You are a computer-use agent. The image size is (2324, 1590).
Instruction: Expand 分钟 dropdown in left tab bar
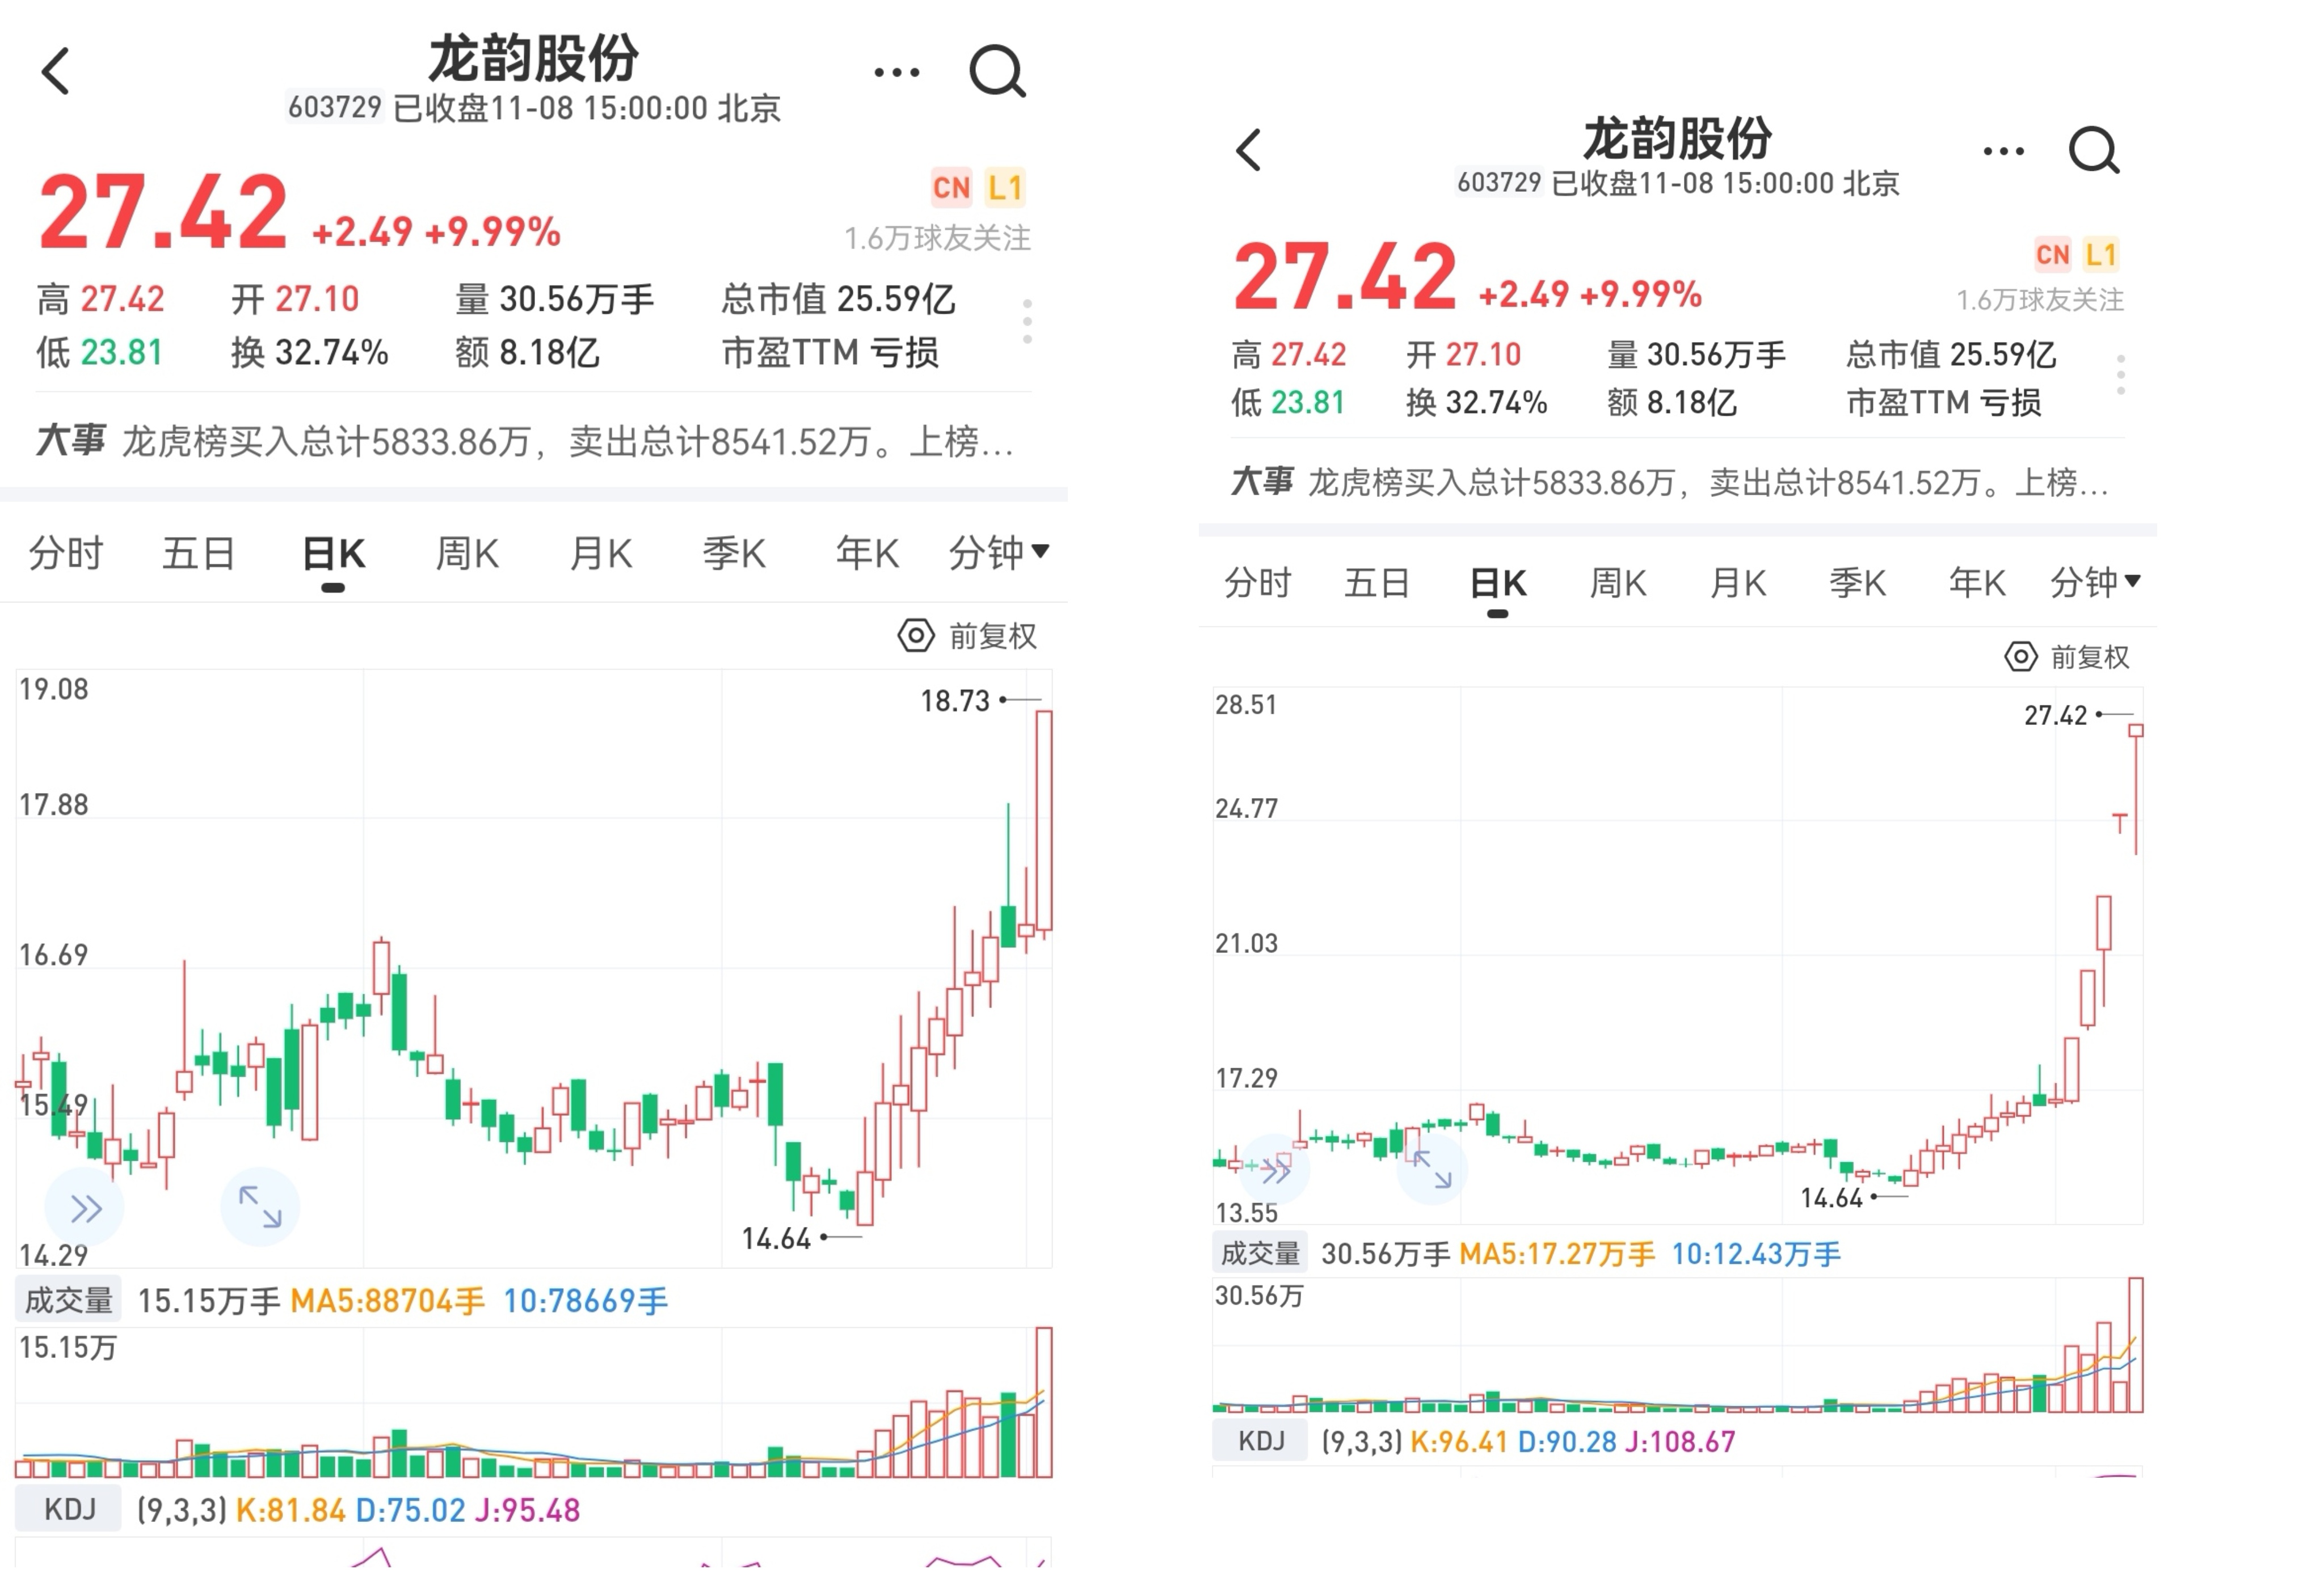(x=998, y=552)
